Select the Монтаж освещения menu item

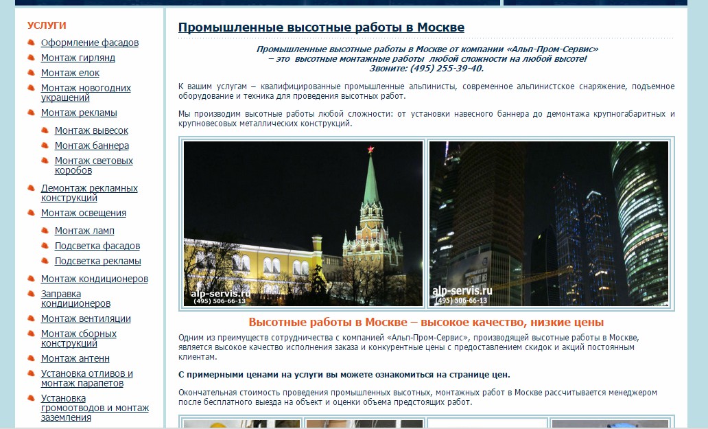coord(83,213)
